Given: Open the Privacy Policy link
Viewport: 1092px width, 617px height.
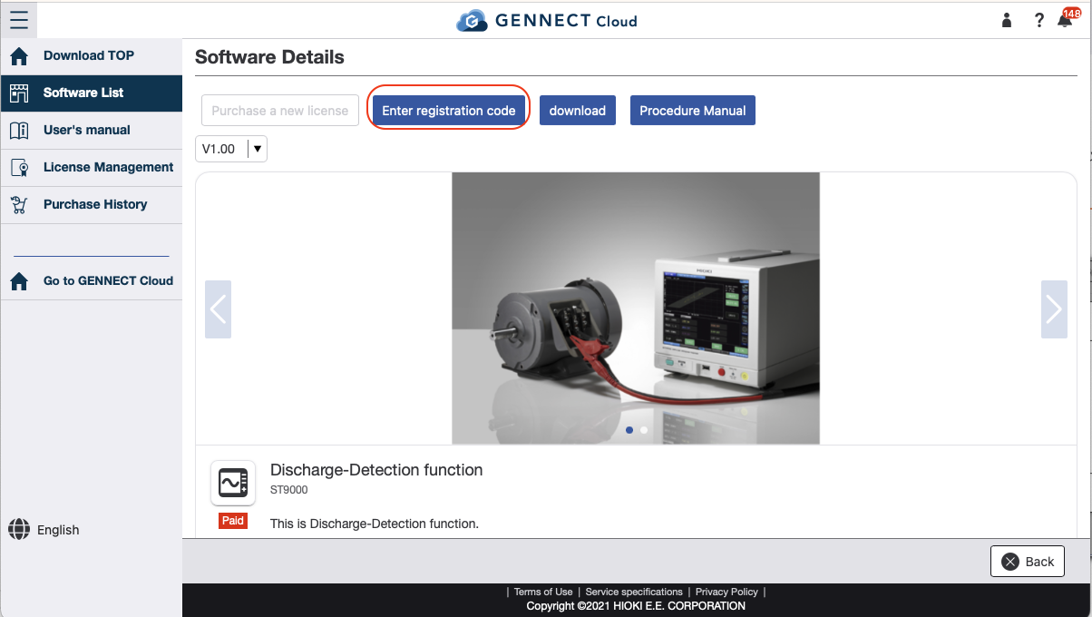Looking at the screenshot, I should 726,591.
